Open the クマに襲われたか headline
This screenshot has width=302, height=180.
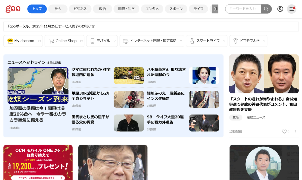tap(91, 72)
